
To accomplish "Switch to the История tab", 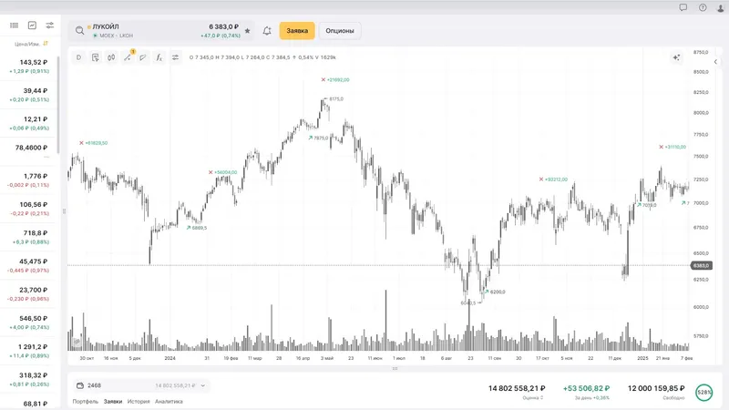I will pos(139,401).
